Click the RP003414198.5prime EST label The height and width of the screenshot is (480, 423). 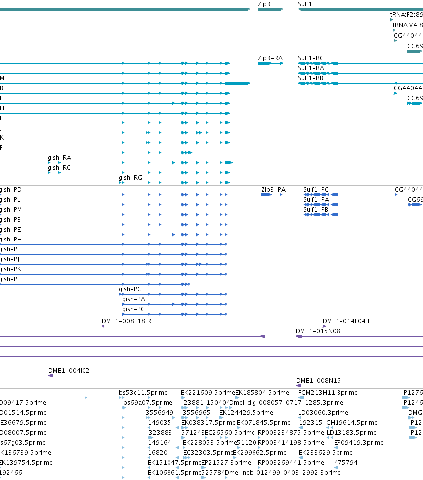click(291, 442)
